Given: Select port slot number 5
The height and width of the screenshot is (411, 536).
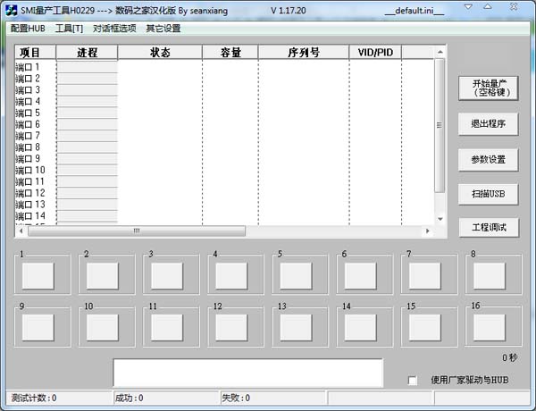Looking at the screenshot, I should [x=296, y=276].
